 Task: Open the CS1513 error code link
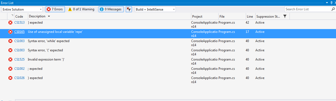[19, 23]
